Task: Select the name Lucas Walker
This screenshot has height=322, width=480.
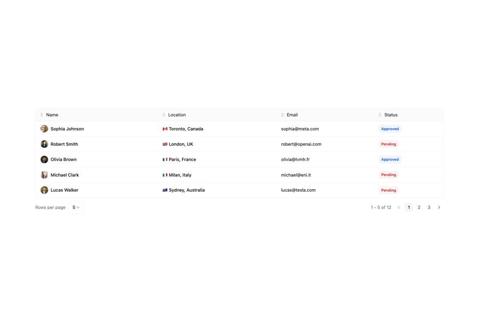Action: click(x=64, y=190)
